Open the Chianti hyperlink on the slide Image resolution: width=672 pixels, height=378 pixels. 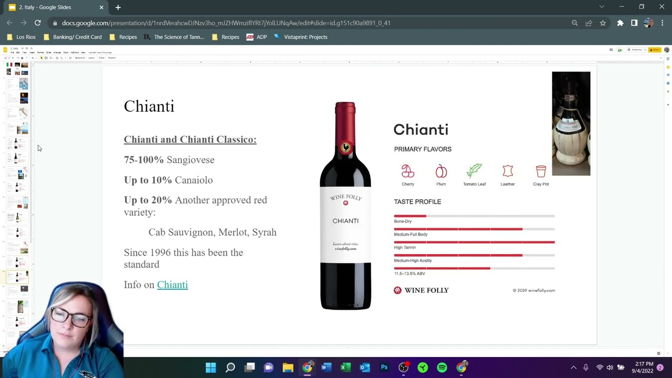[x=172, y=285]
